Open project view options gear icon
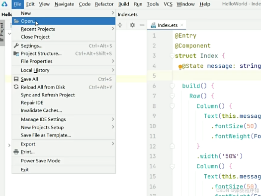Viewport: 261px width, 196px height. pyautogui.click(x=133, y=25)
